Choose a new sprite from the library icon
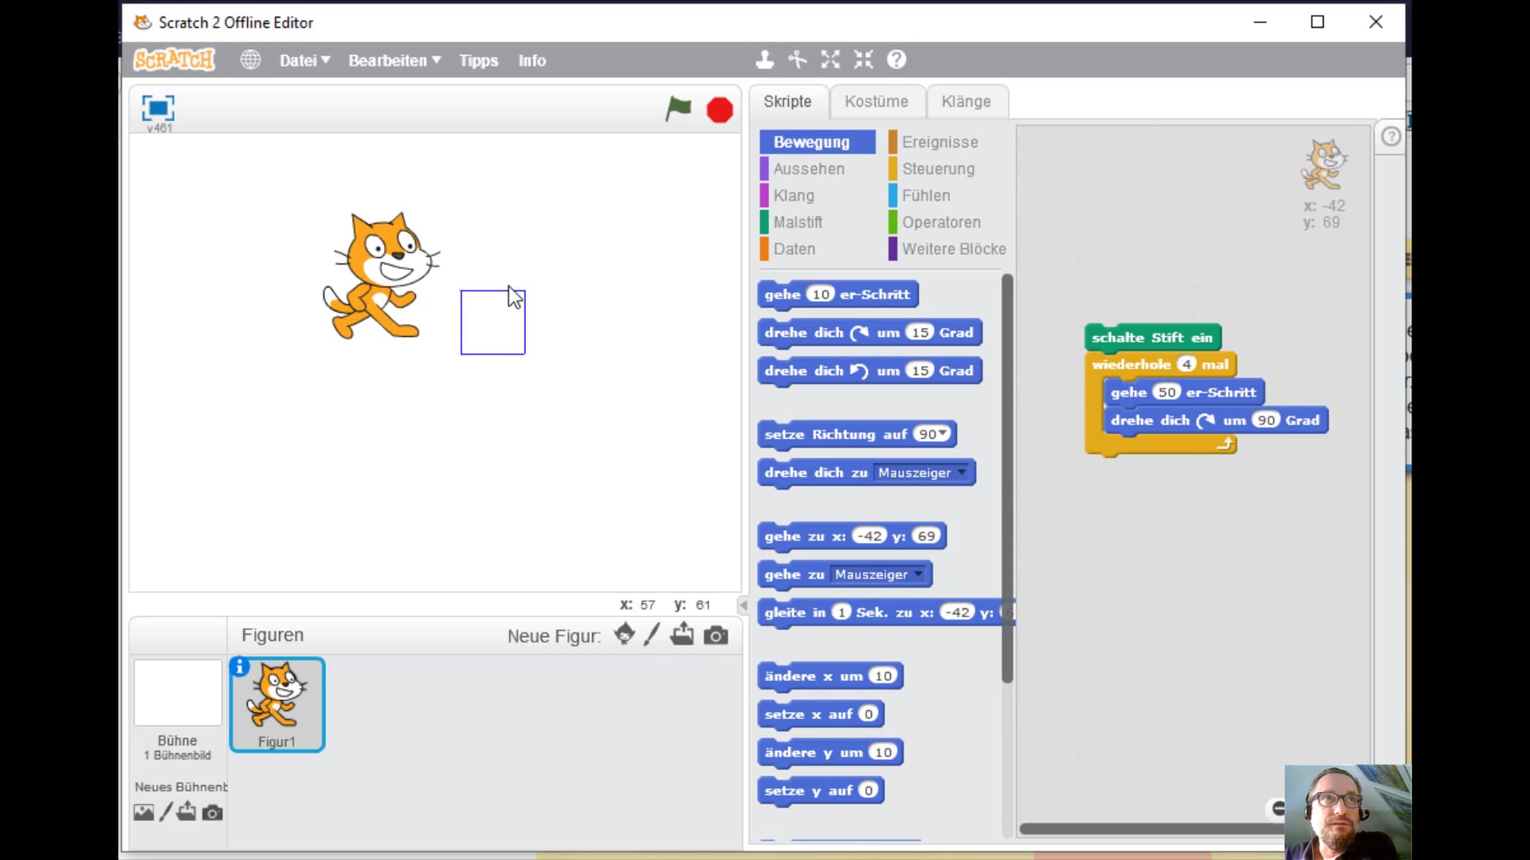The width and height of the screenshot is (1530, 860). pos(624,635)
